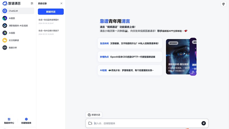
Task: Click the 数据分析 code icon
Action: (5, 47)
